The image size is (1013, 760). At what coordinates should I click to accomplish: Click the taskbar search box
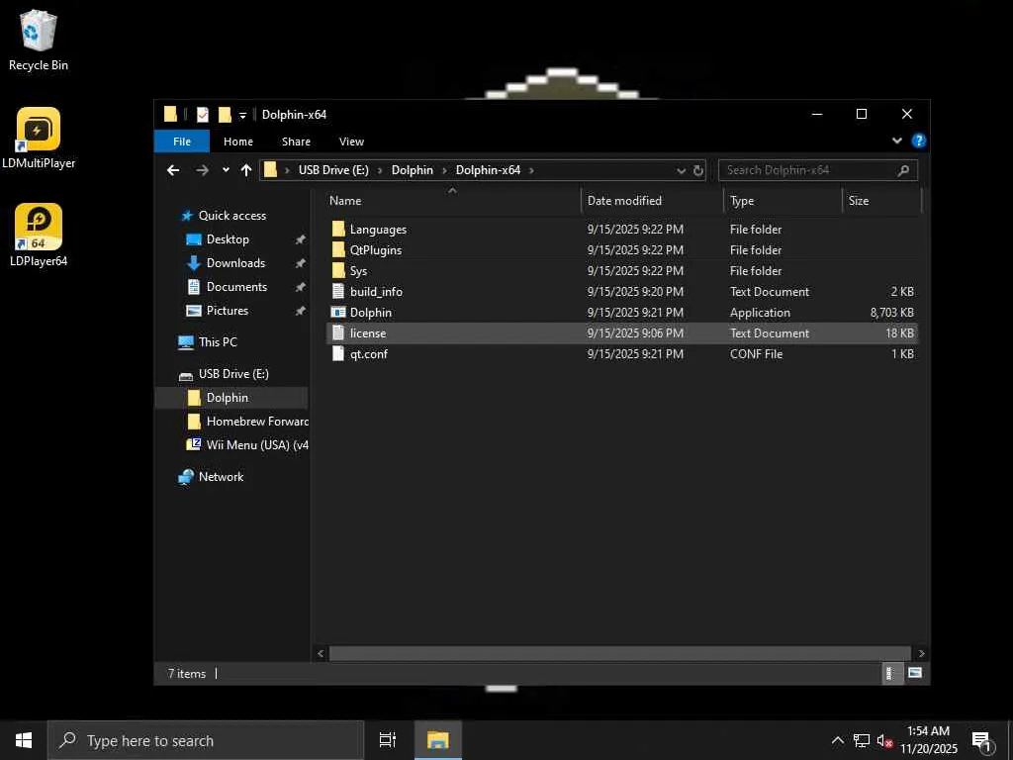click(x=206, y=740)
